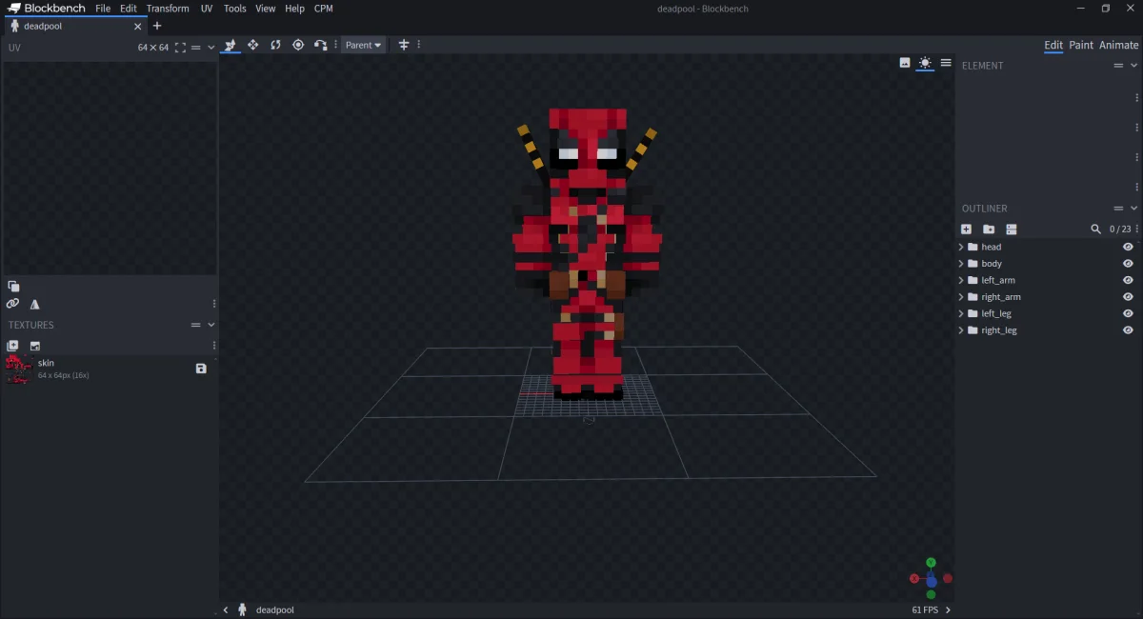Click the UV copy icon
Viewport: 1143px width, 619px height.
(x=13, y=287)
